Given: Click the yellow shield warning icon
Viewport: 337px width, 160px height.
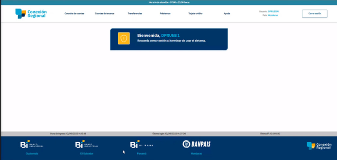Looking at the screenshot, I should click(x=124, y=39).
